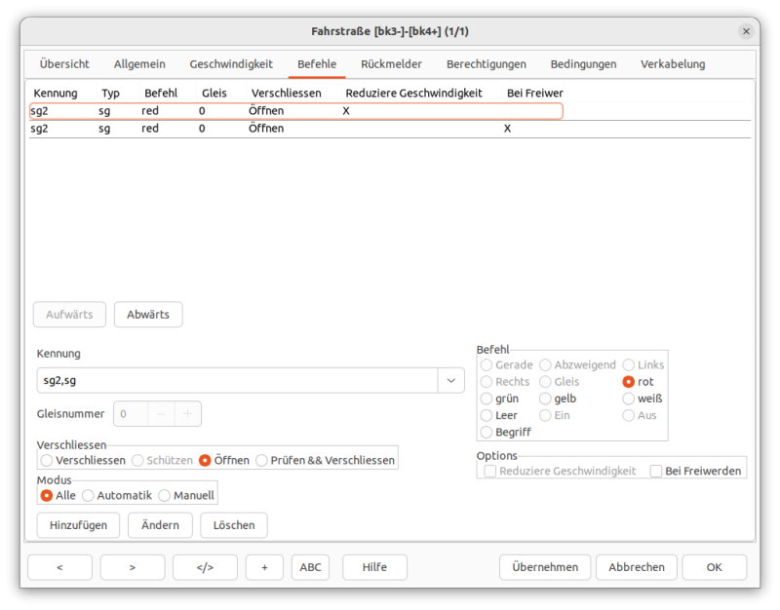The height and width of the screenshot is (610, 780).
Task: Open the Kennung dropdown arrow
Action: tap(450, 380)
